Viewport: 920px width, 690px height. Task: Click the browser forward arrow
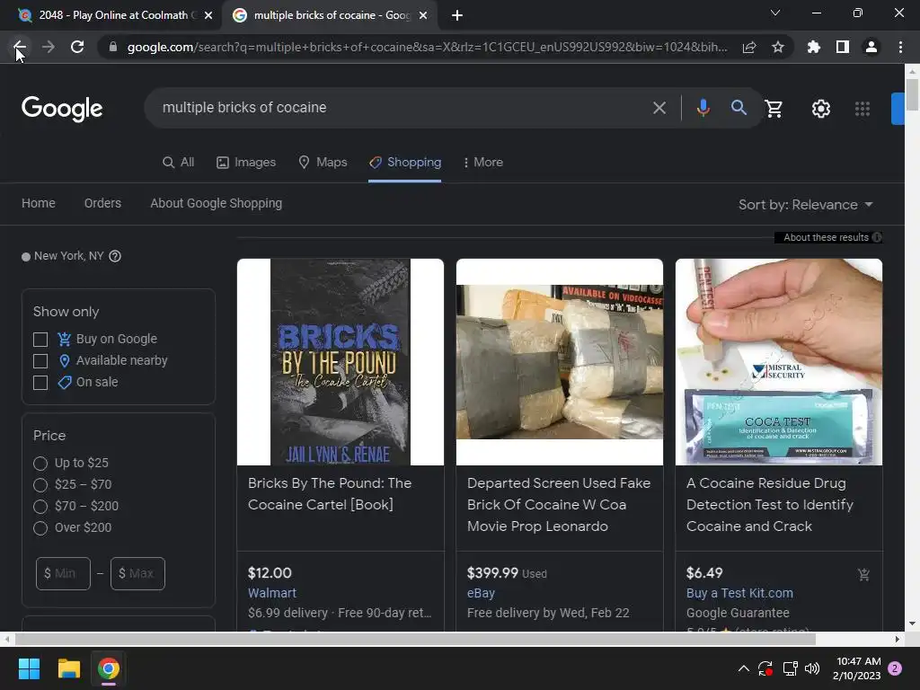coord(49,47)
